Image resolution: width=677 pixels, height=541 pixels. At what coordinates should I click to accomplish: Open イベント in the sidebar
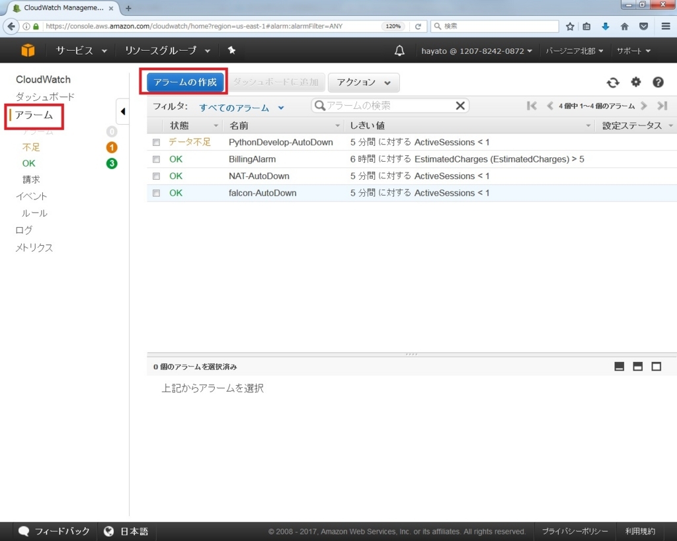pyautogui.click(x=31, y=196)
